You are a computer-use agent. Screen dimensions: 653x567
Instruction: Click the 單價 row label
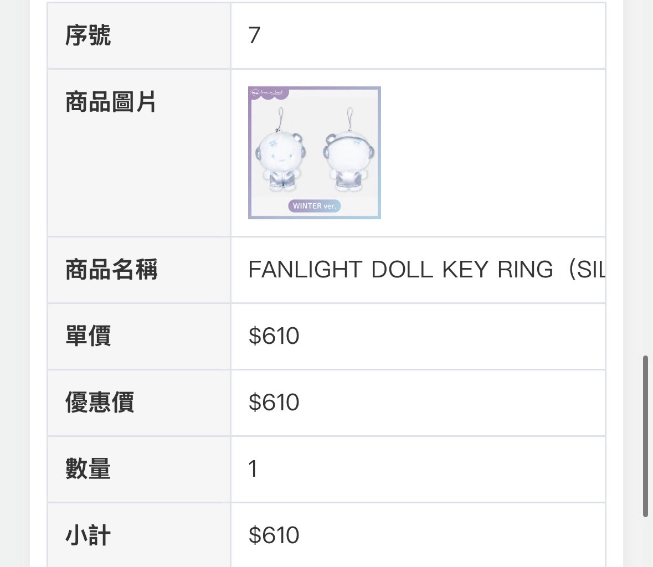[x=88, y=336]
